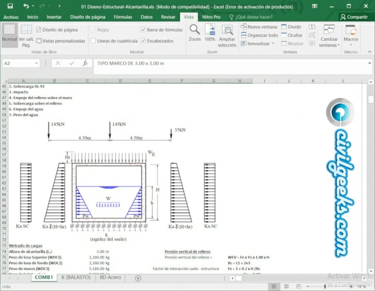The width and height of the screenshot is (375, 291).
Task: Click cell text "Metrado de cargas"
Action: (x=25, y=246)
